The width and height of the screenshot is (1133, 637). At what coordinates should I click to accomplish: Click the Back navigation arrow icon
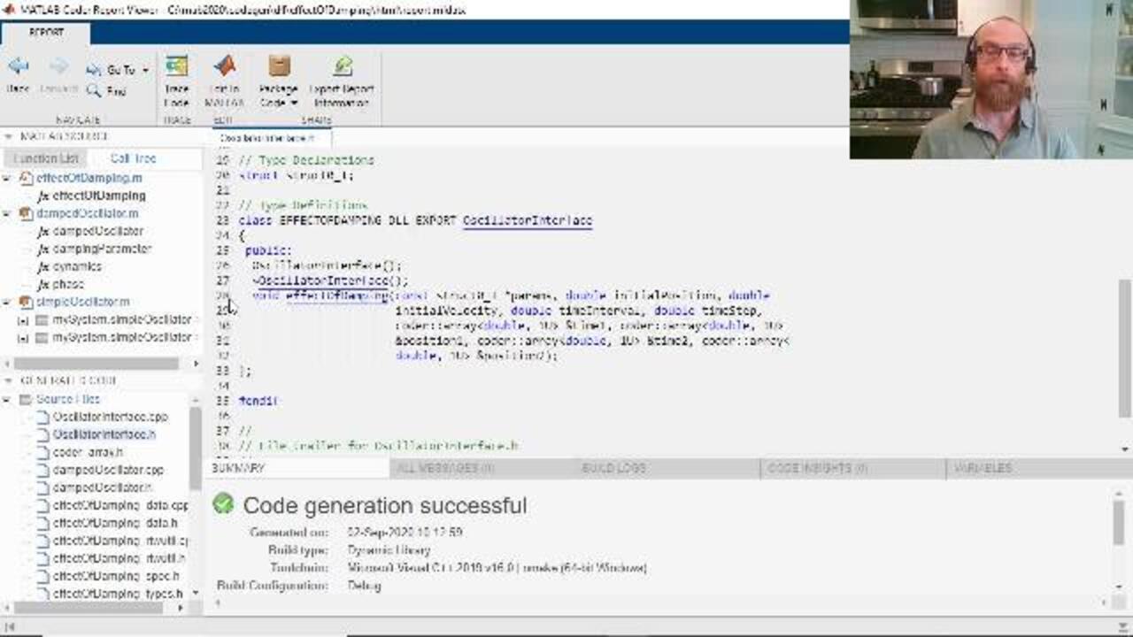[18, 67]
